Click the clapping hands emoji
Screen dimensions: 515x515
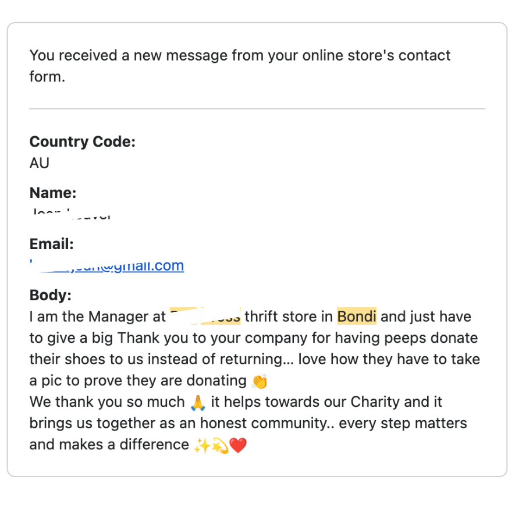(260, 381)
